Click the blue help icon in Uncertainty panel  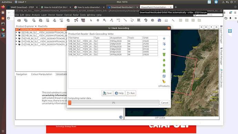click(x=121, y=117)
